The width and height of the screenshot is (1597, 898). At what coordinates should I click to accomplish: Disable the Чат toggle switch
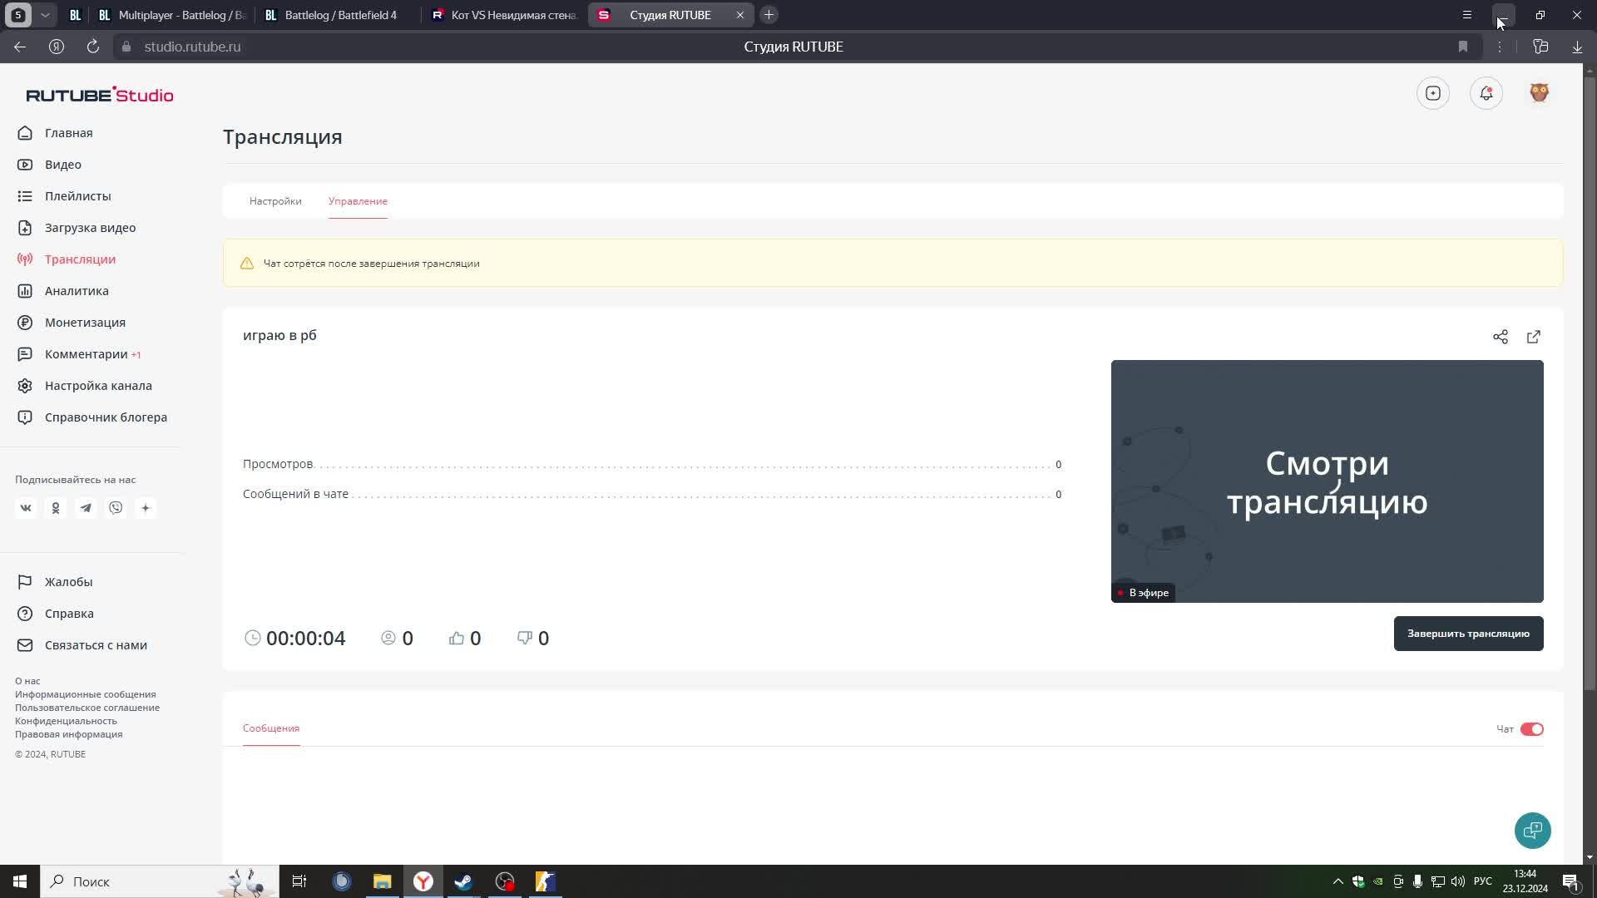pyautogui.click(x=1531, y=729)
